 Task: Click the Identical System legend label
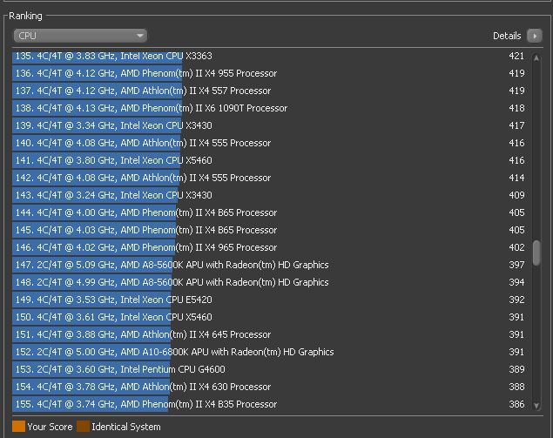pyautogui.click(x=126, y=427)
